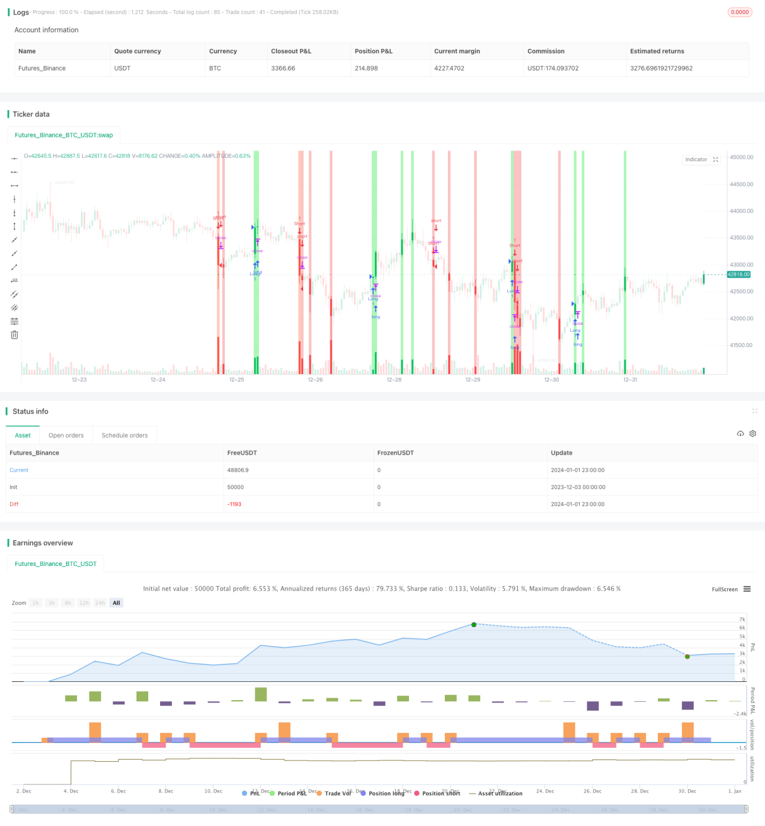The image size is (765, 826).
Task: Select the Fibonacci horizontal lines tool
Action: pyautogui.click(x=14, y=321)
